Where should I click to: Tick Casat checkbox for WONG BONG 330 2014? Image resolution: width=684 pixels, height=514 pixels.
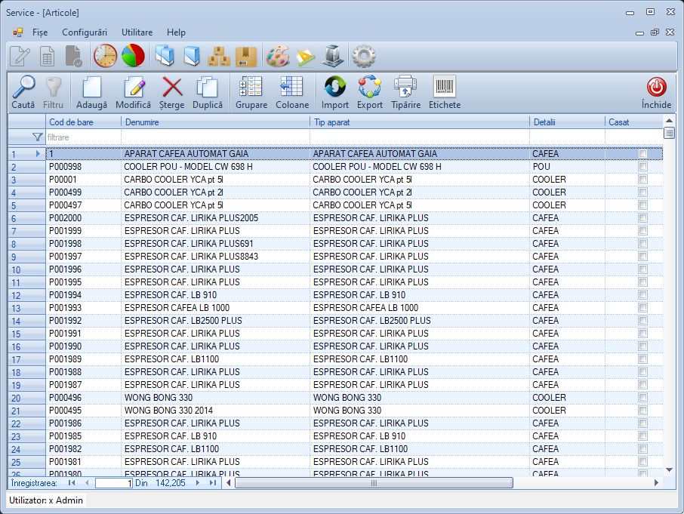point(642,411)
